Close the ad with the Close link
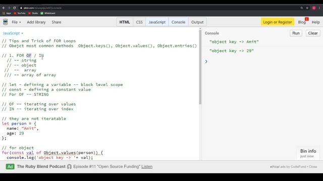 coord(313,166)
